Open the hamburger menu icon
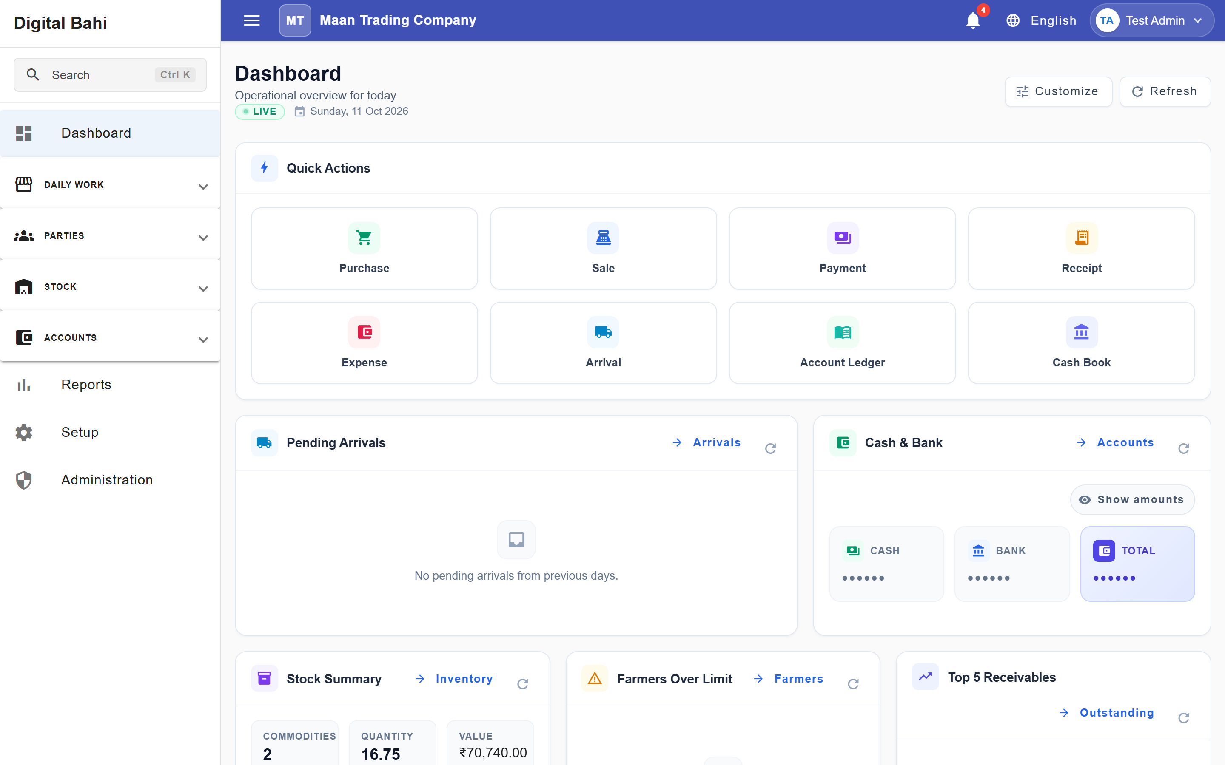 tap(251, 20)
